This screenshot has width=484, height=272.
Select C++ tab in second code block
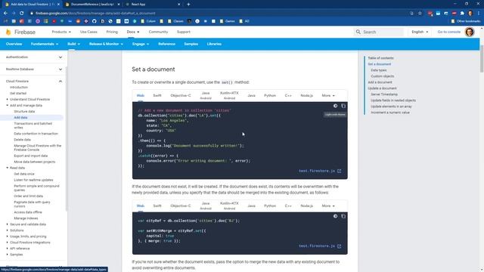(x=288, y=206)
